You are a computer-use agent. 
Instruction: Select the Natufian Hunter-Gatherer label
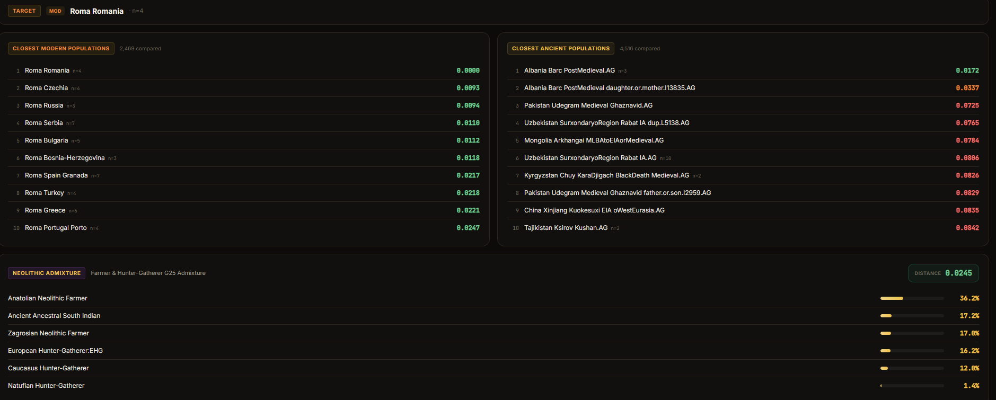point(46,386)
